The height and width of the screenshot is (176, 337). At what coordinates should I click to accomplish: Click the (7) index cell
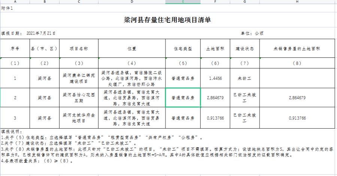(245, 63)
